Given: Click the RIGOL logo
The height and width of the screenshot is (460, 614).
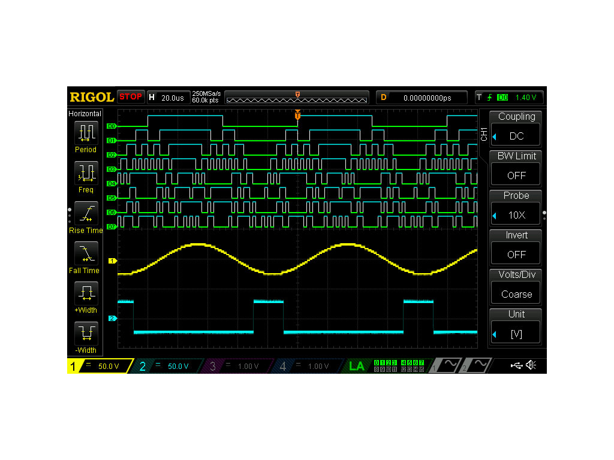Looking at the screenshot, I should (x=91, y=96).
